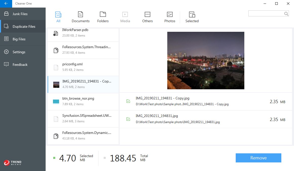
Task: Open Settings menu label
Action: 19,52
